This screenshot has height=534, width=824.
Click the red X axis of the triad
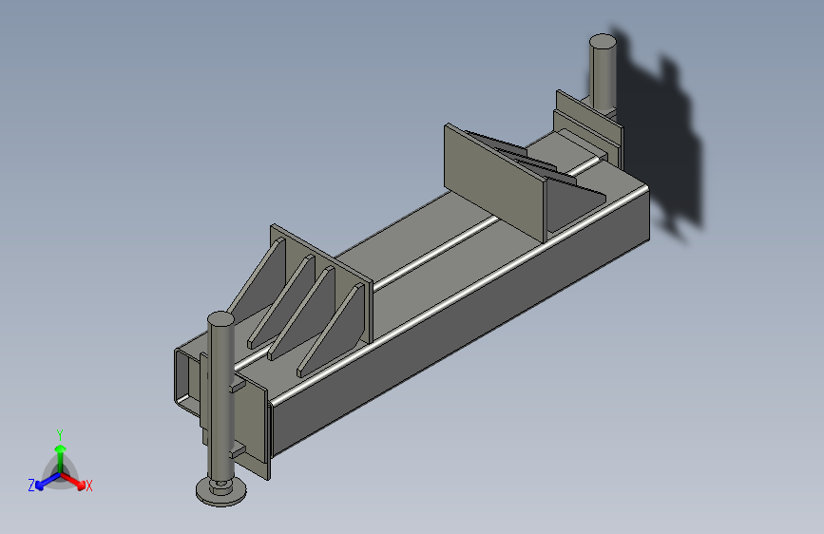pyautogui.click(x=73, y=481)
